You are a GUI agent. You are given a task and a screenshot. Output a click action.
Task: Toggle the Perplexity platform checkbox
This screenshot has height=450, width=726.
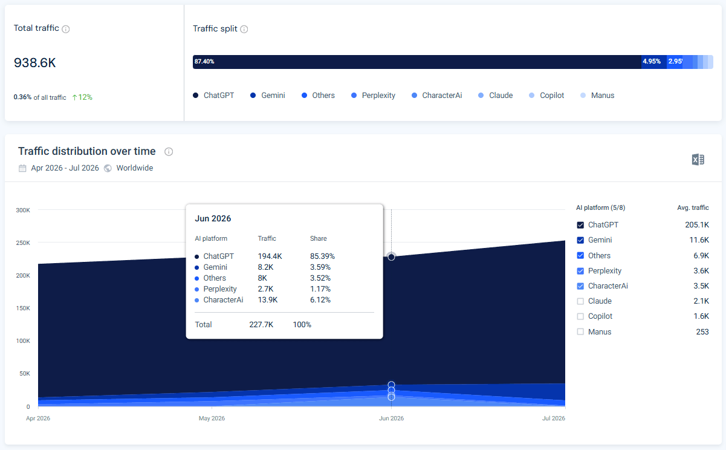point(580,271)
